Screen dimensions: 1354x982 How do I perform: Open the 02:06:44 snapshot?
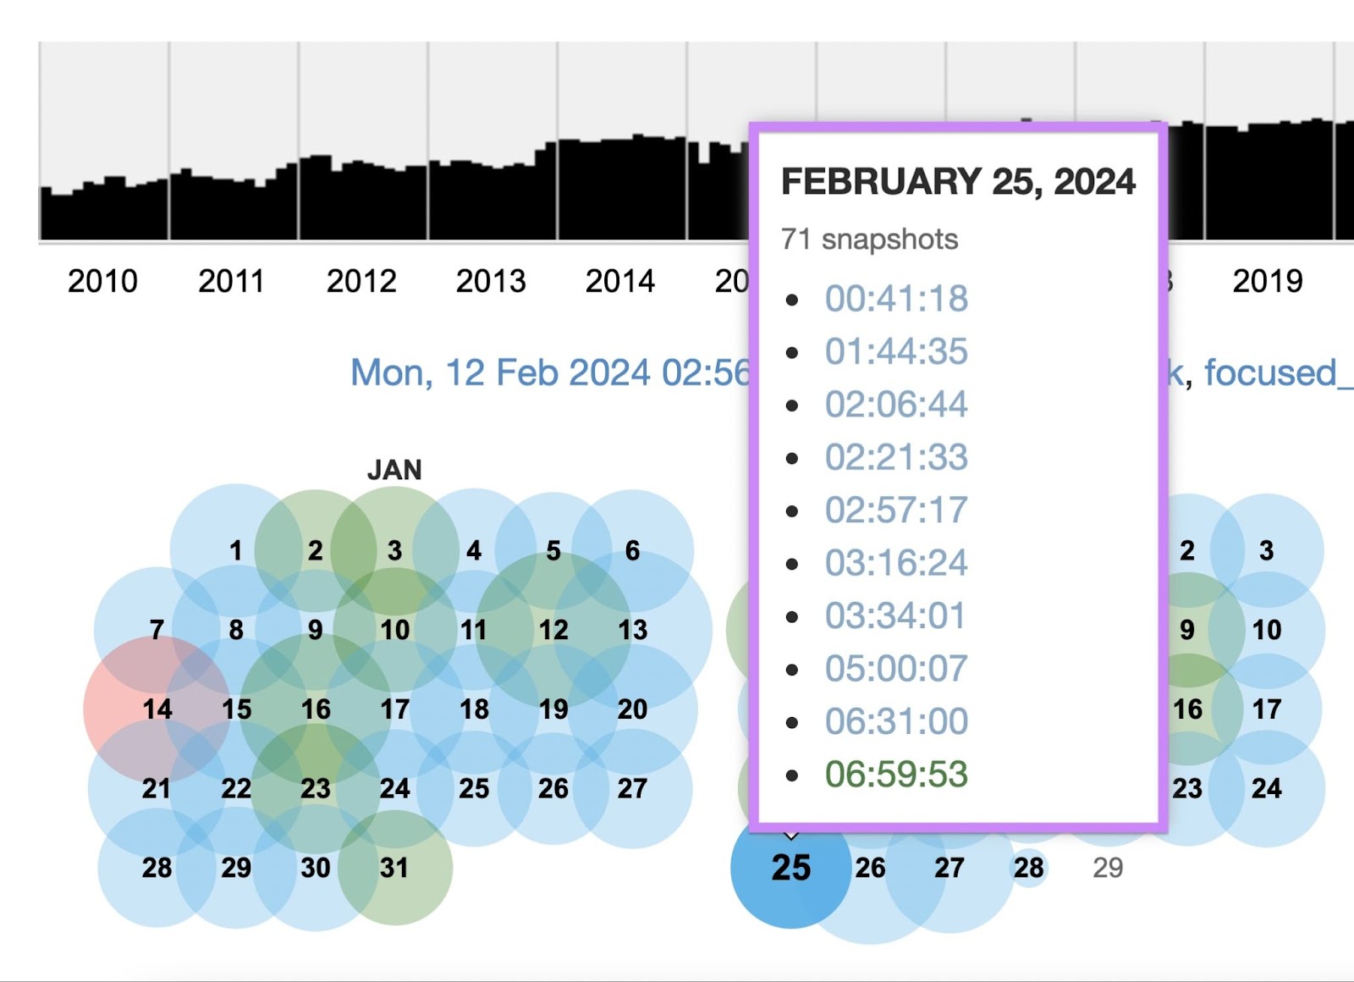coord(896,404)
